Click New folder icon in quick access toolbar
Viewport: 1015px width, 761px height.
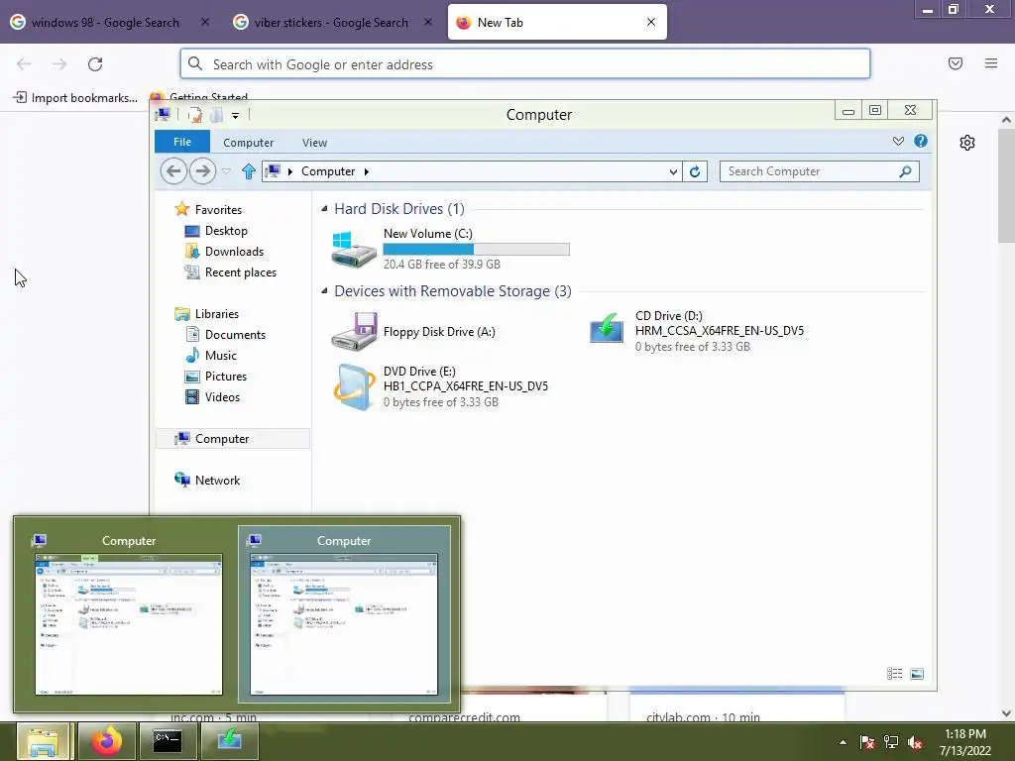(x=217, y=115)
